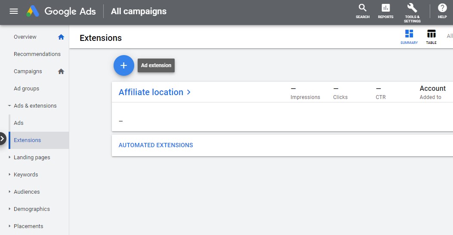
Task: Open the Search tool icon
Action: pyautogui.click(x=363, y=8)
